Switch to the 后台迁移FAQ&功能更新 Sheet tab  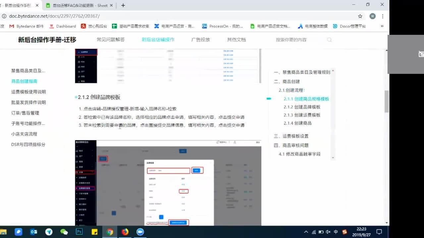(79, 5)
